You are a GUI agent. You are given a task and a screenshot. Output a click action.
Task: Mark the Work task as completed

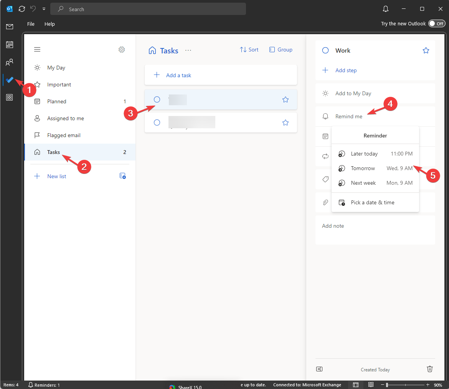click(325, 50)
